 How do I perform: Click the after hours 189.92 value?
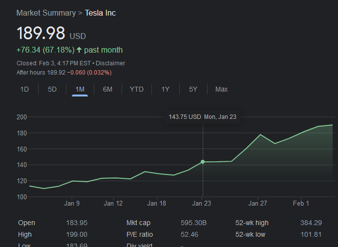pos(56,73)
